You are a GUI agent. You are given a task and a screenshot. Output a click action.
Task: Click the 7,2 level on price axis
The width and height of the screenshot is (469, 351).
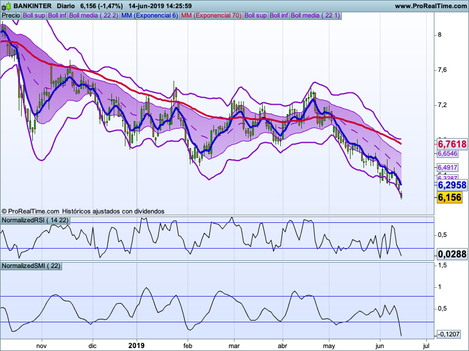443,105
